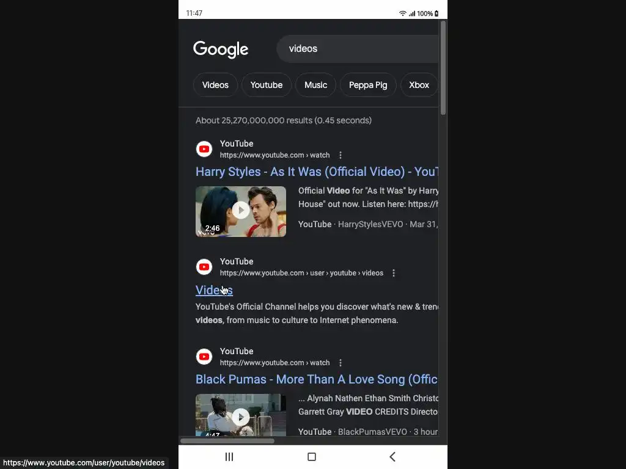Click YouTube favicon of Videos channel result
This screenshot has height=469, width=626.
coord(204,267)
